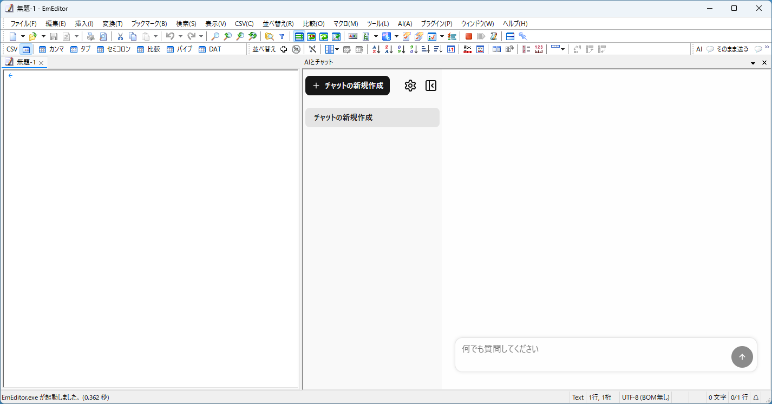Screen dimensions: 772x404
Task: Open a file with the folder icon
Action: [x=32, y=36]
